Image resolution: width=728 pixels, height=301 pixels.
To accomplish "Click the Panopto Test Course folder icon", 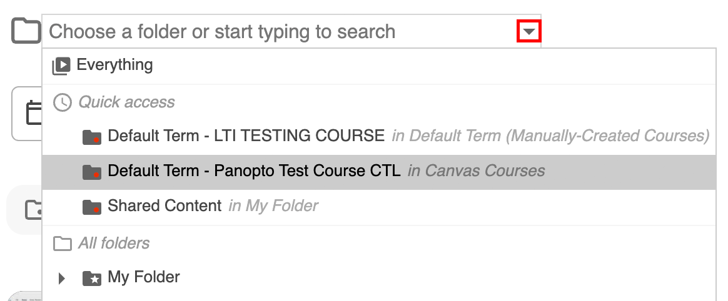I will point(92,172).
